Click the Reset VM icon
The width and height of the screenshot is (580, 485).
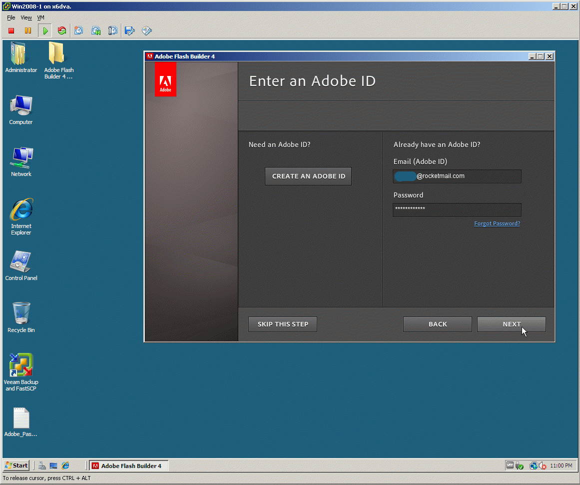coord(62,30)
